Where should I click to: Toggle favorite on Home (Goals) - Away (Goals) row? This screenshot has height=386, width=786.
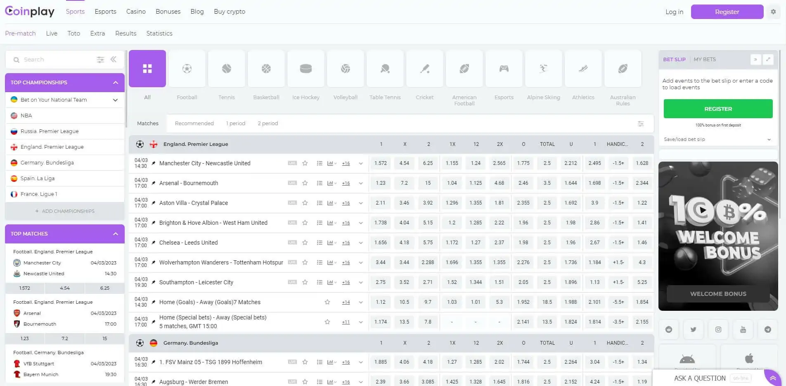(x=327, y=302)
